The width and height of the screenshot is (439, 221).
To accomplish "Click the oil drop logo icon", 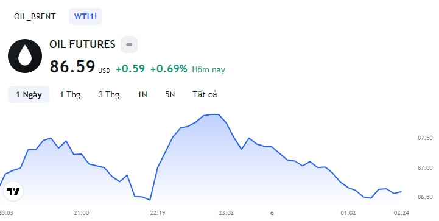I will 25,56.
